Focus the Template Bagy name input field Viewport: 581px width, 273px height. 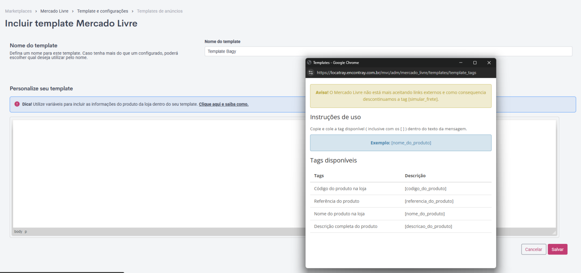click(x=388, y=51)
